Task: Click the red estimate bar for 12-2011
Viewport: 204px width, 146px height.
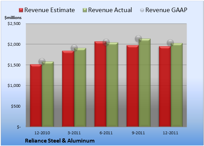Action: pyautogui.click(x=165, y=86)
